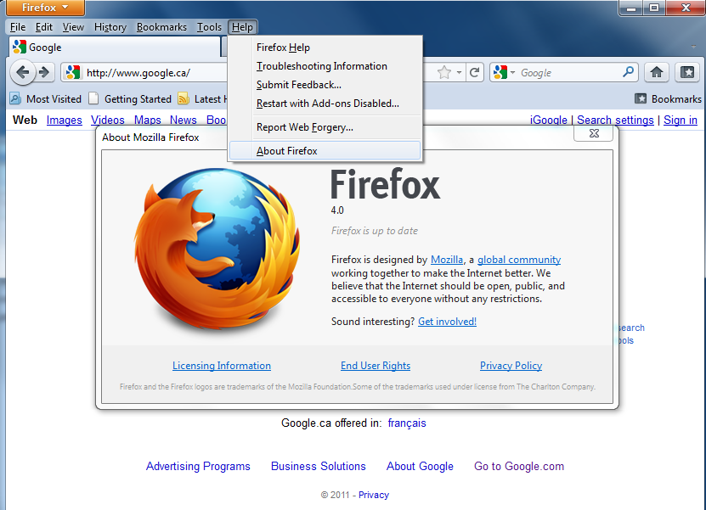Close the About Mozilla Firefox dialog
The width and height of the screenshot is (706, 510).
click(x=594, y=133)
